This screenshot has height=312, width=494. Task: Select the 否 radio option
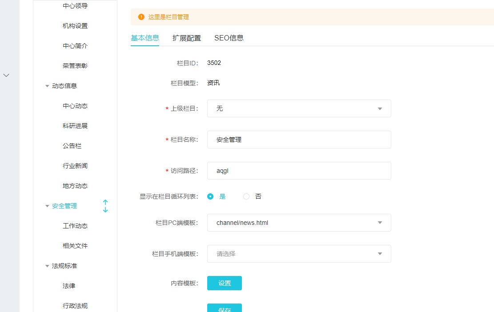(246, 196)
